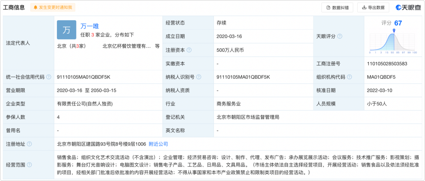The width and height of the screenshot is (425, 181).
Task: Click help icon next to 组织机构代码
Action: pyautogui.click(x=349, y=77)
